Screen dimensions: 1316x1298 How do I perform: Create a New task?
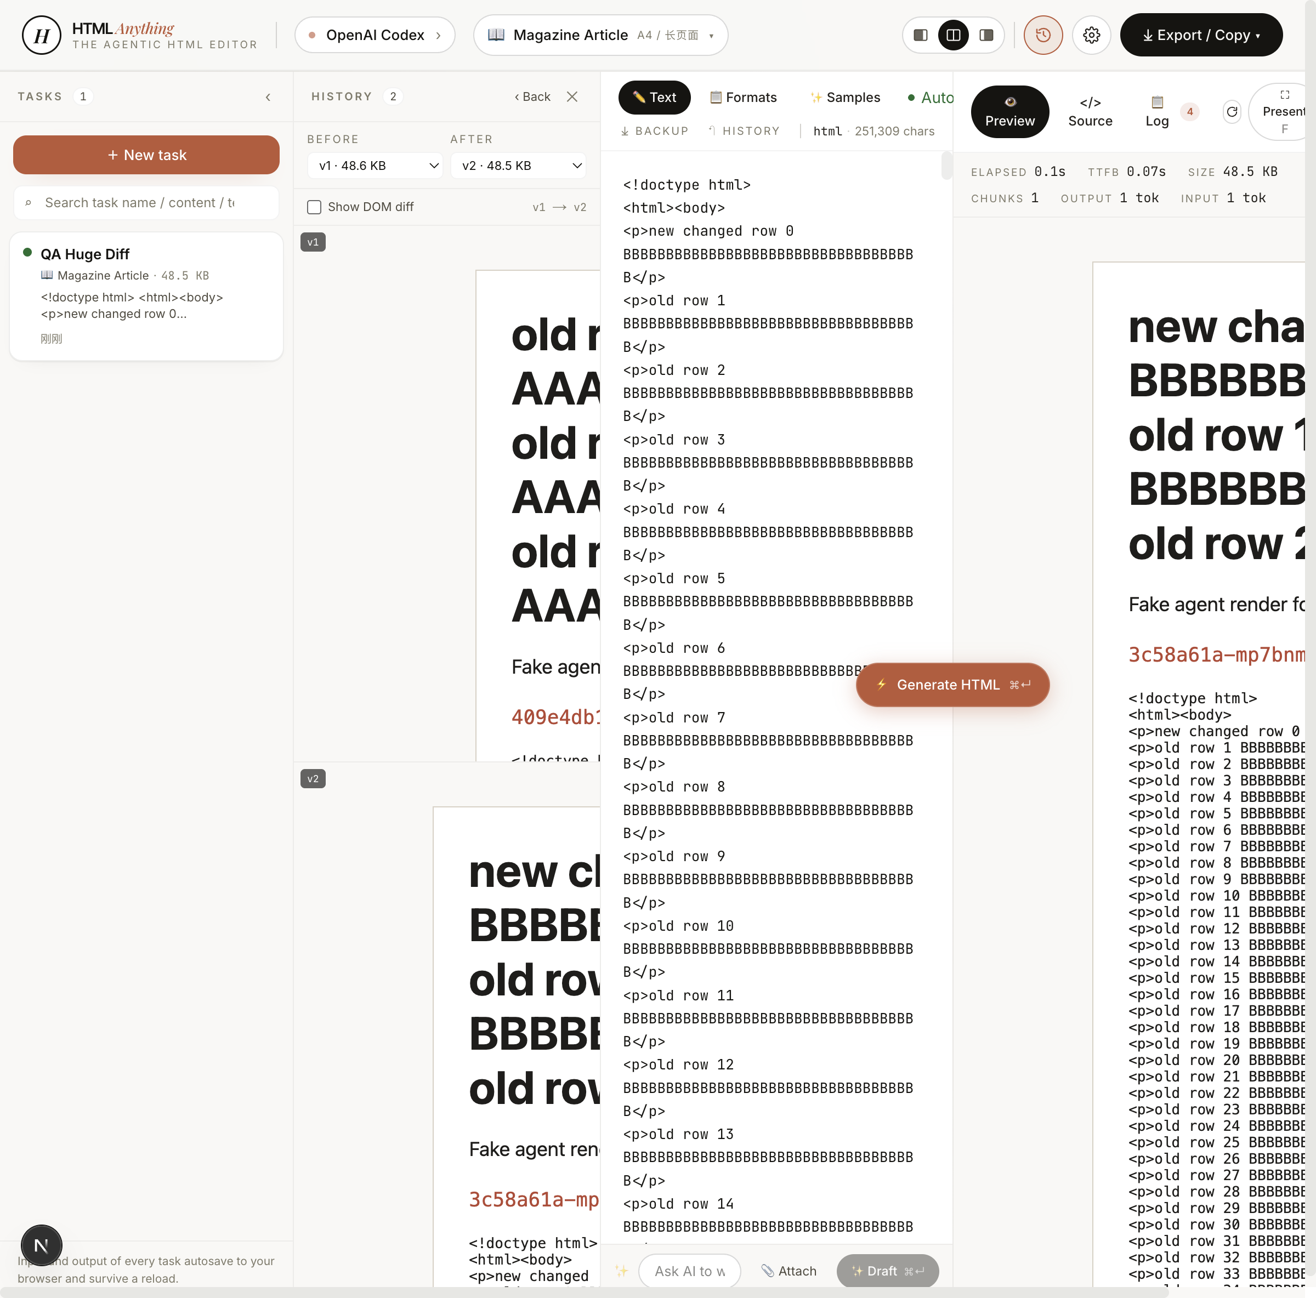point(146,155)
